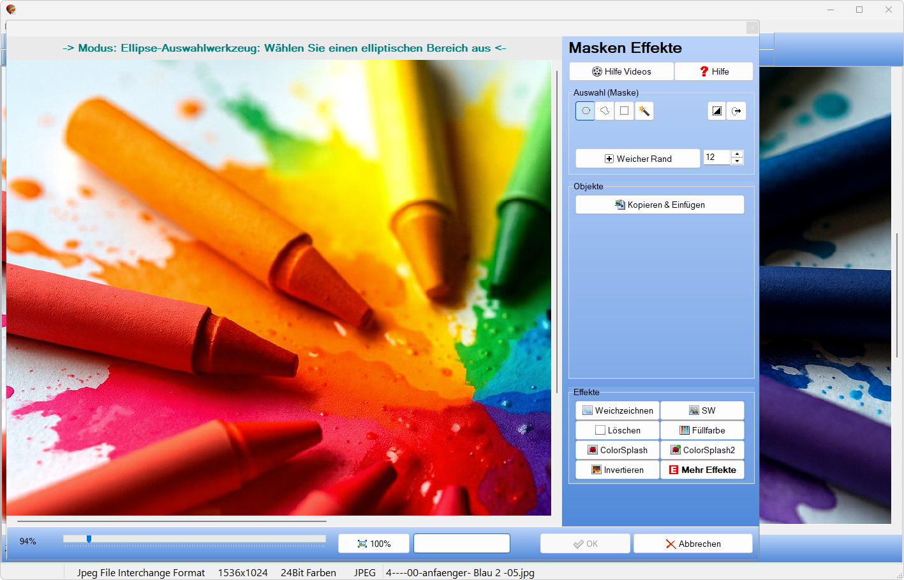The image size is (904, 580).
Task: Apply the ColorSplash effect
Action: [x=618, y=450]
